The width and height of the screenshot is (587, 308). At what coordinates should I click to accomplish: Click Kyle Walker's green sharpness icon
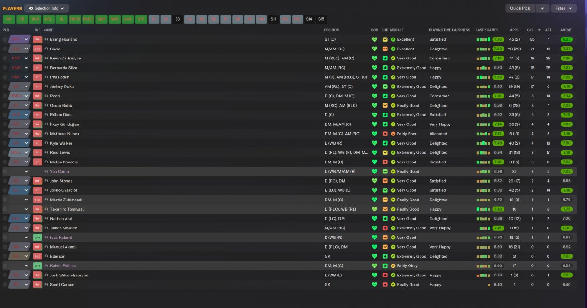385,143
